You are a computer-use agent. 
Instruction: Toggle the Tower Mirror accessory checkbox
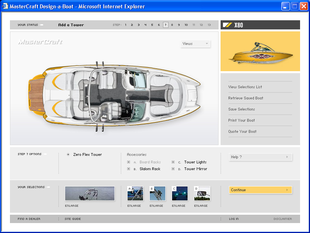[x=173, y=169]
